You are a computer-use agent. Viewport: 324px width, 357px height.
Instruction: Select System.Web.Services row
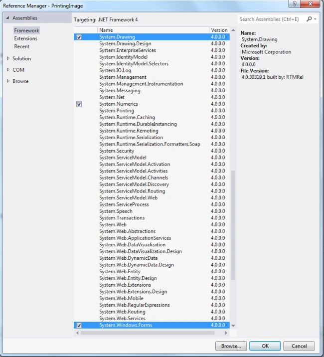(x=152, y=318)
